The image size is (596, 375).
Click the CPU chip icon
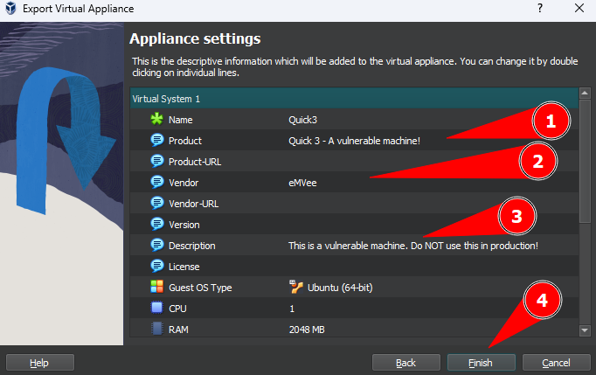tap(157, 309)
